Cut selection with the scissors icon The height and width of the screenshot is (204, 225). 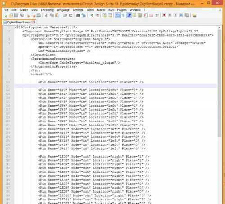tap(46, 15)
